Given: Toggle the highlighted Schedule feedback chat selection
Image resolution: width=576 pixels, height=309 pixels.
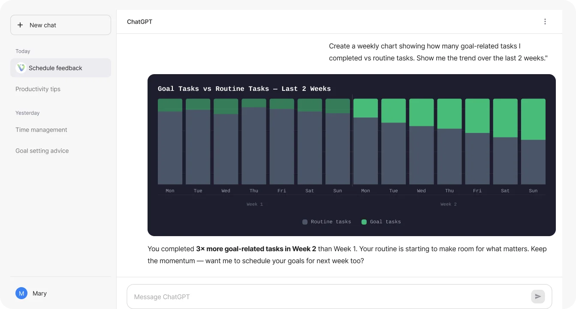Looking at the screenshot, I should click(55, 68).
